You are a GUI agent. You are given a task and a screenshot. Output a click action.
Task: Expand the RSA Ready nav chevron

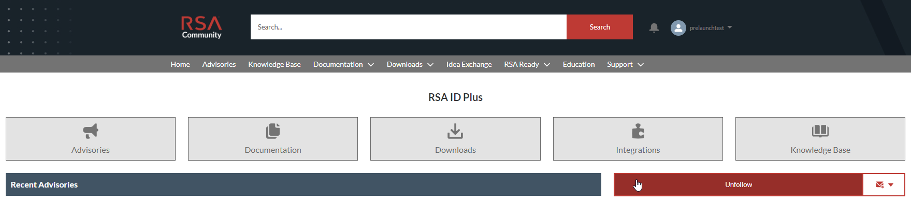[547, 65]
